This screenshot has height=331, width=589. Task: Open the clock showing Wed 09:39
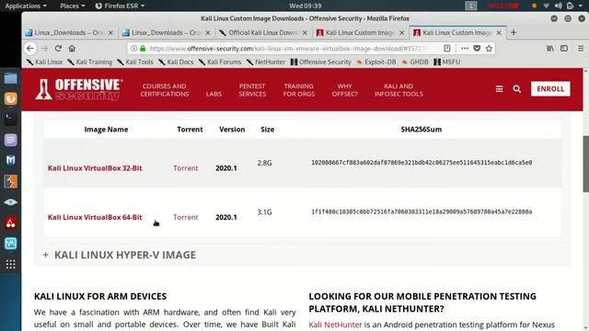click(305, 6)
